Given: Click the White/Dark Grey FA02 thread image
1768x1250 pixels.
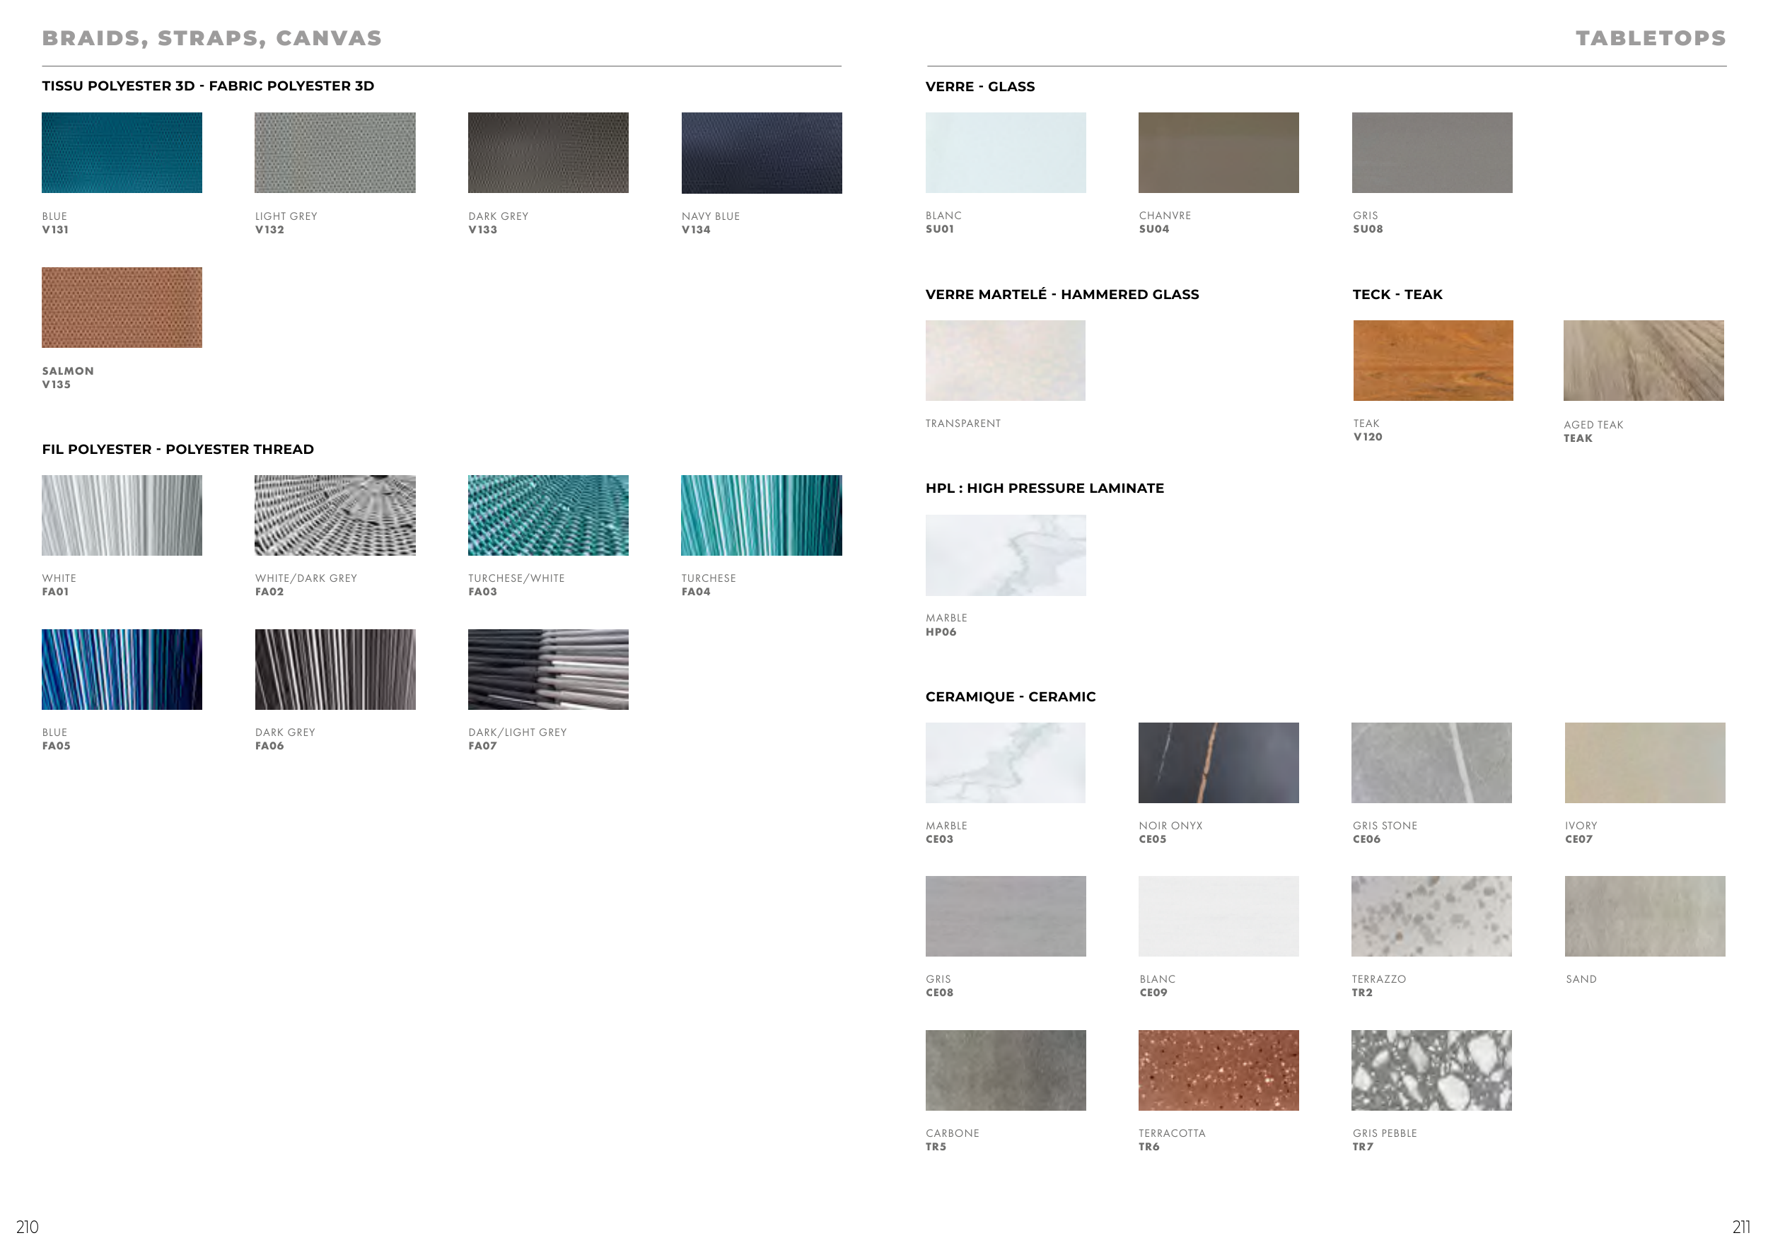Looking at the screenshot, I should [x=335, y=515].
